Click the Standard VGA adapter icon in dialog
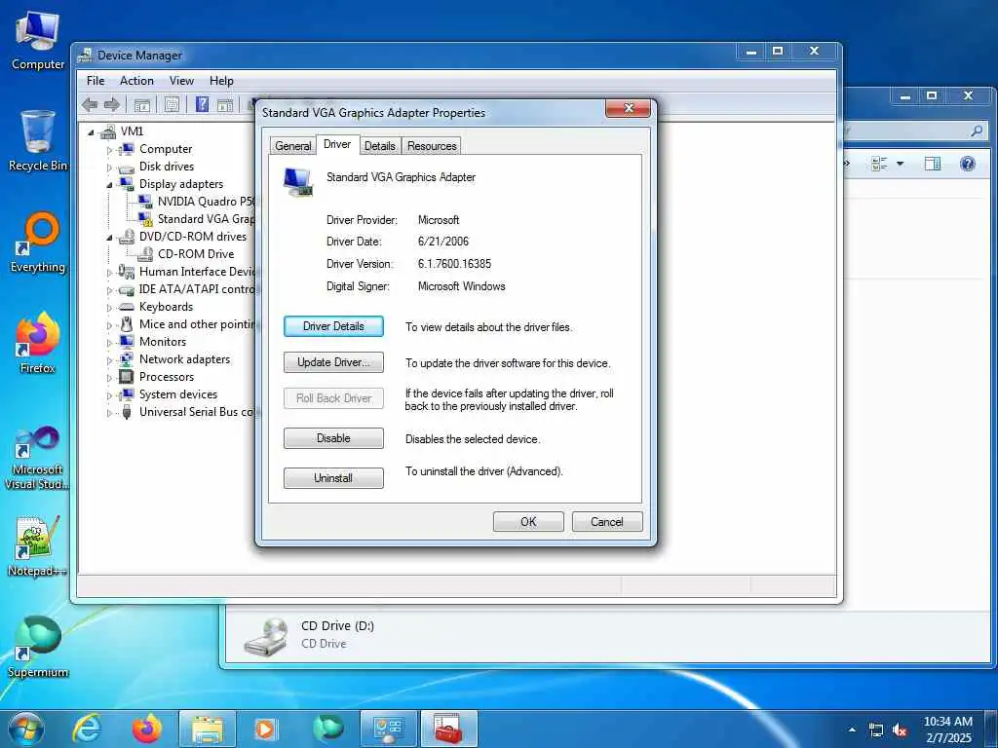The width and height of the screenshot is (998, 748). point(298,182)
